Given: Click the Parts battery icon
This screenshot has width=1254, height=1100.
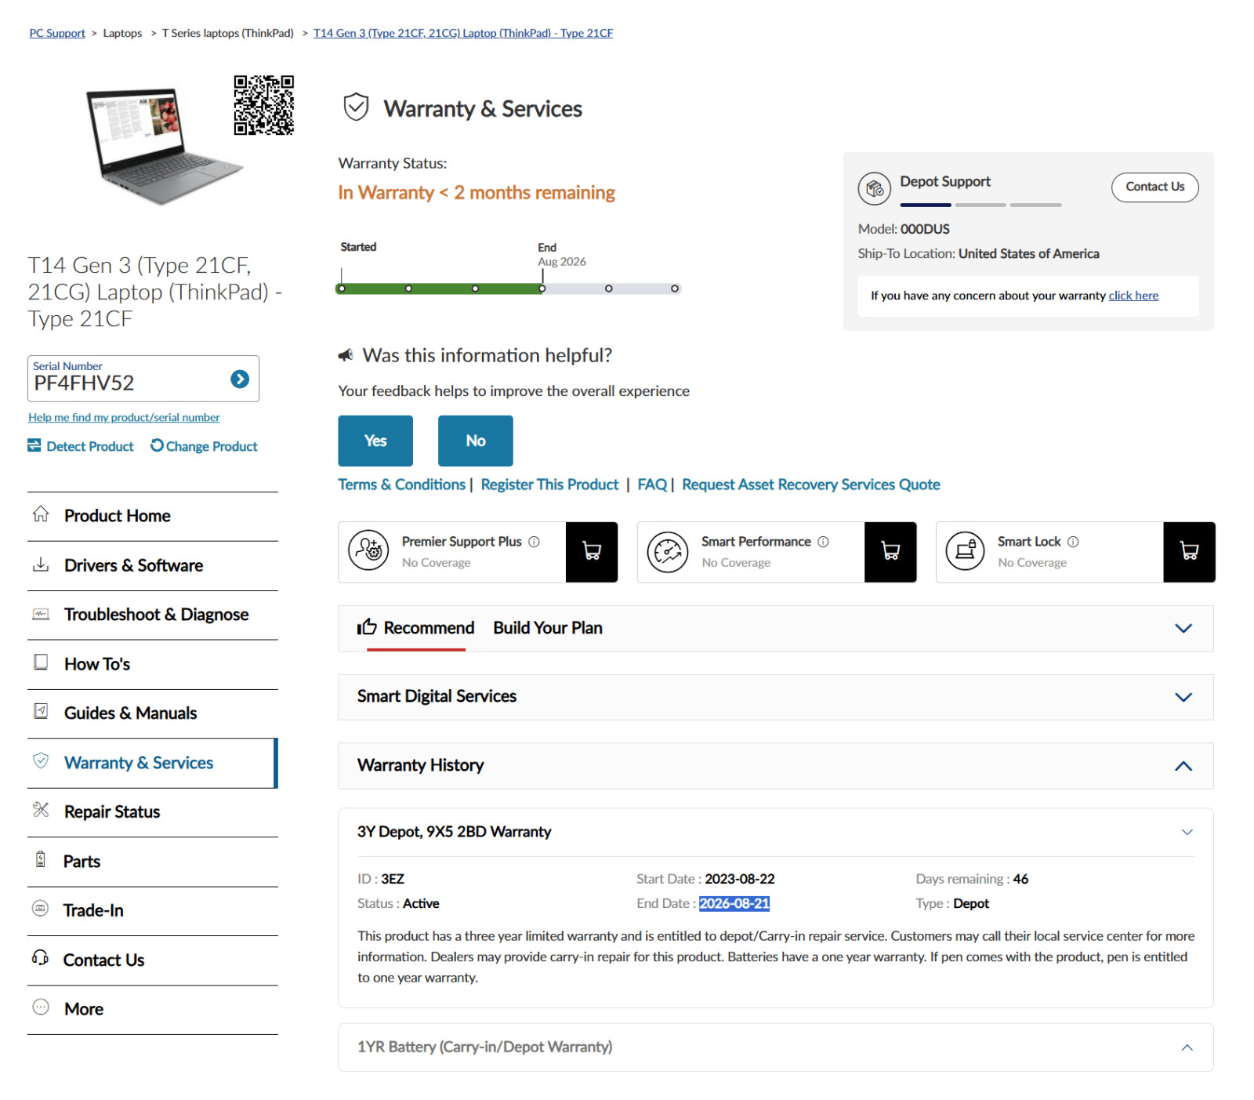Looking at the screenshot, I should 41,859.
